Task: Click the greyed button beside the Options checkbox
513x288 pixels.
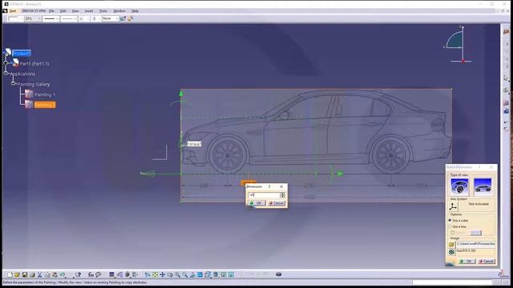Action: point(475,233)
